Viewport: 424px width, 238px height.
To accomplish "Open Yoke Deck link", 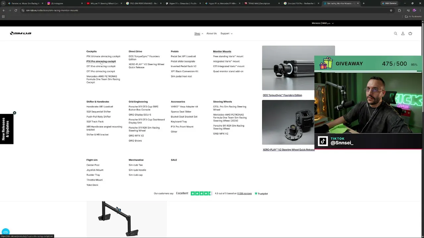I will coord(92,185).
